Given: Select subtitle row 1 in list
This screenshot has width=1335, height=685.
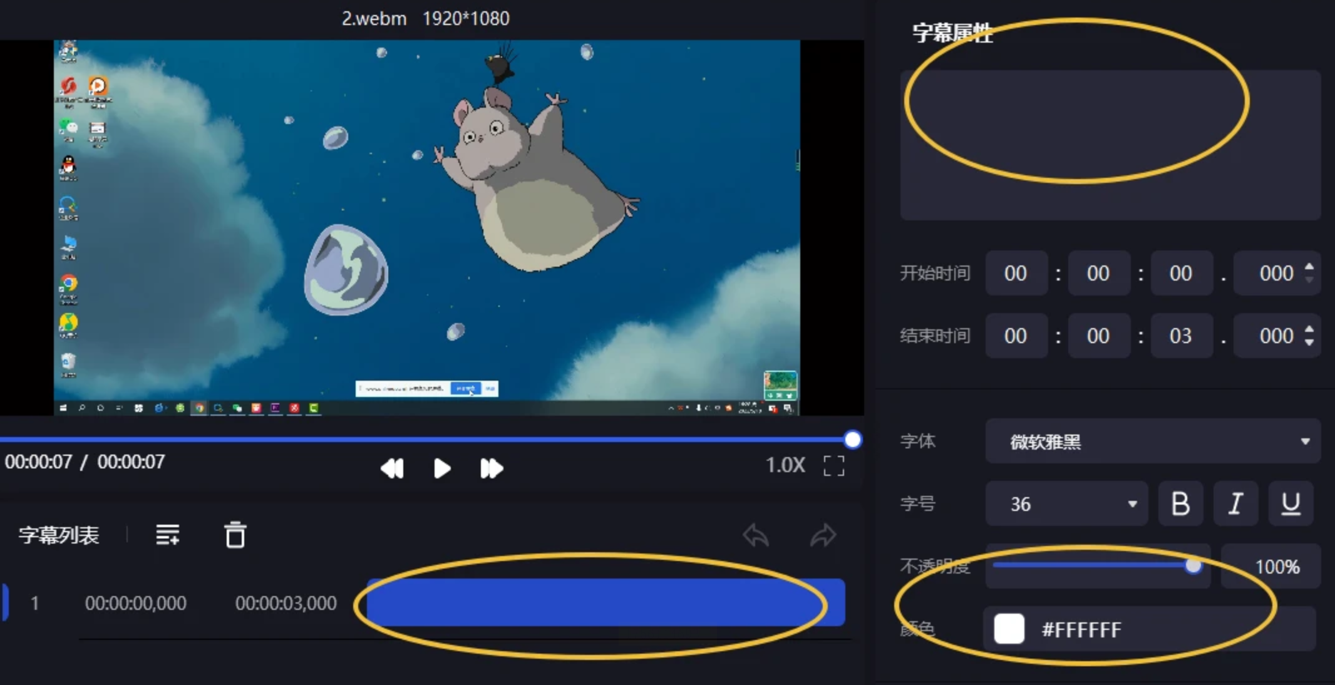Looking at the screenshot, I should [x=426, y=602].
